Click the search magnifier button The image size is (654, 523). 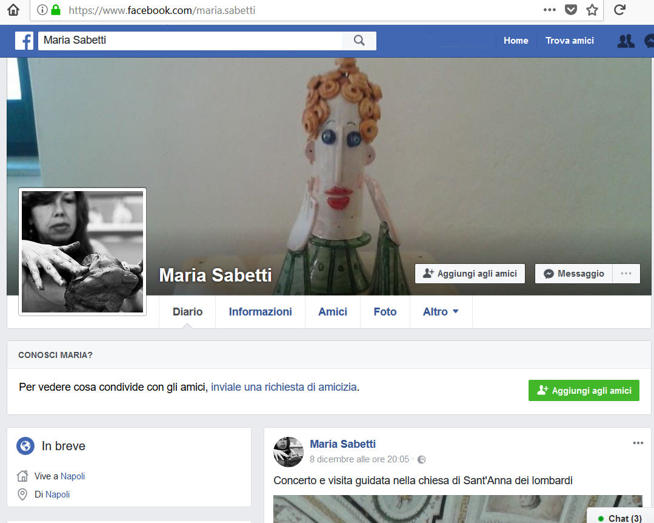359,41
